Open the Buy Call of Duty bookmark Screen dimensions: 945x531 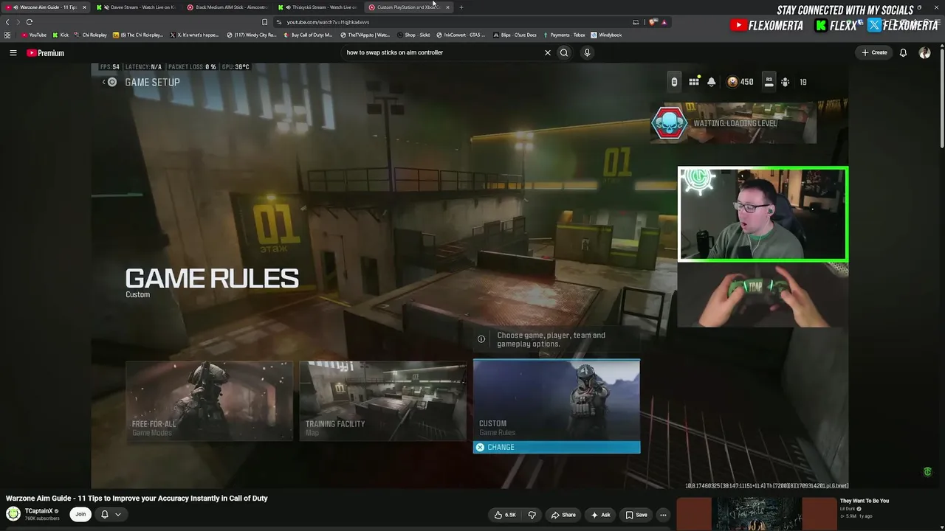tap(308, 35)
